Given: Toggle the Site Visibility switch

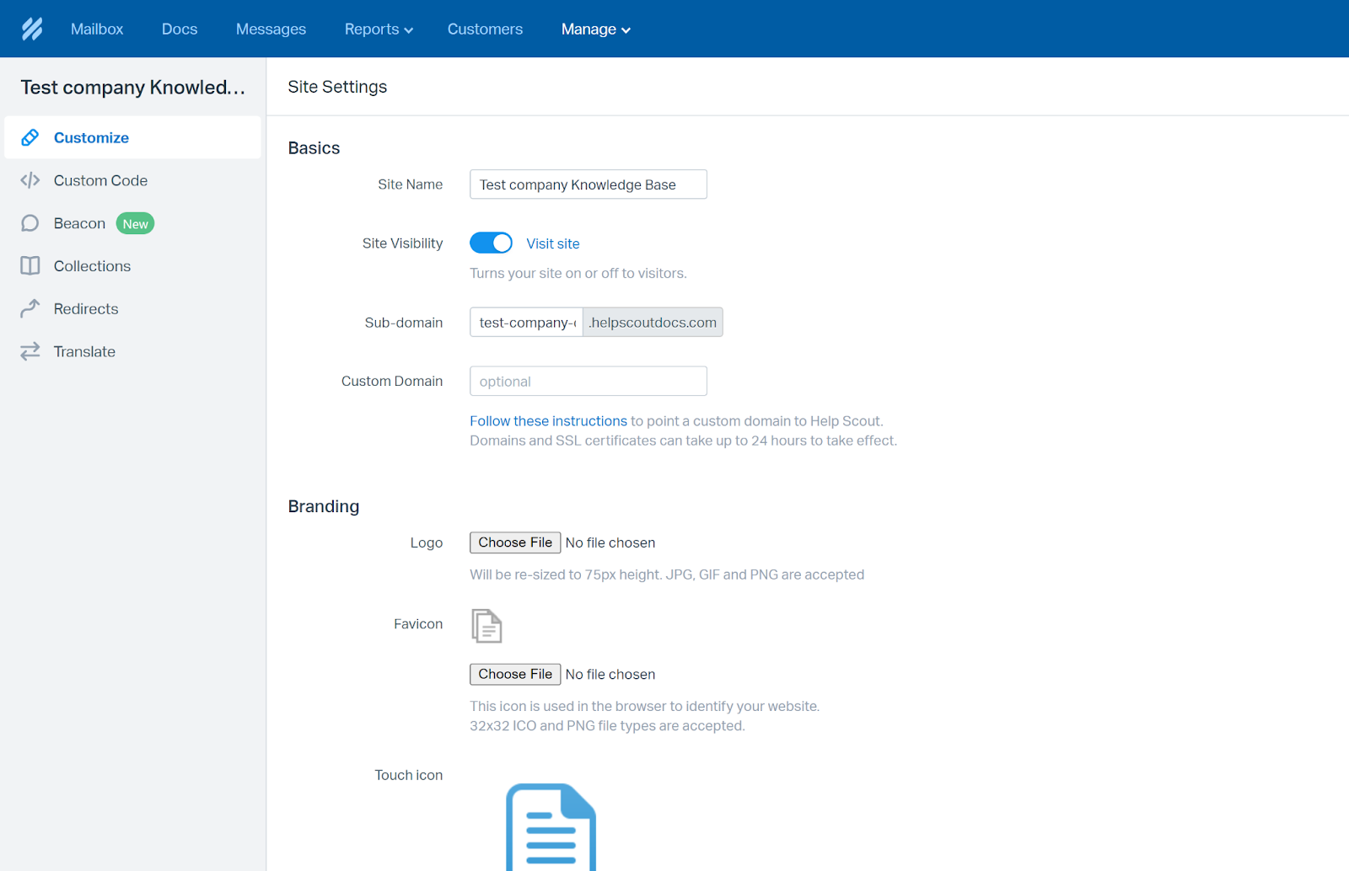Looking at the screenshot, I should click(491, 243).
